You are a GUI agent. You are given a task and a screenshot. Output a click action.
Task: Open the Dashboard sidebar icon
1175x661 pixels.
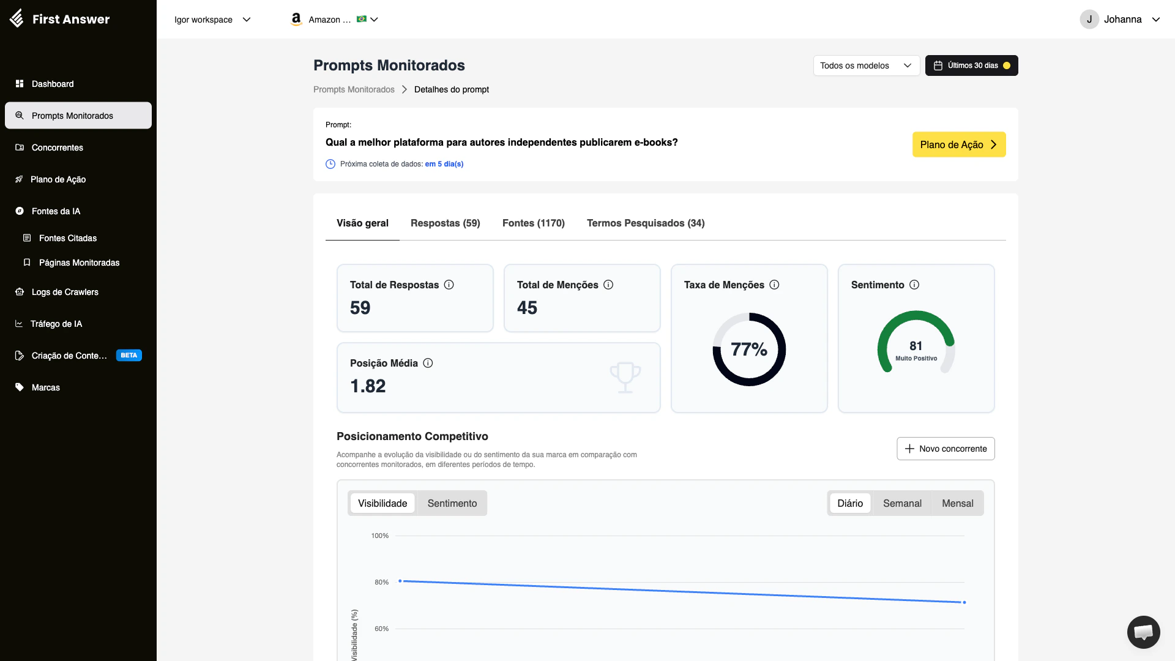coord(19,84)
